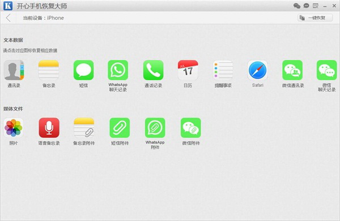Click the WhatsApp 聊天记录 icon
This screenshot has height=221, width=340.
[118, 70]
